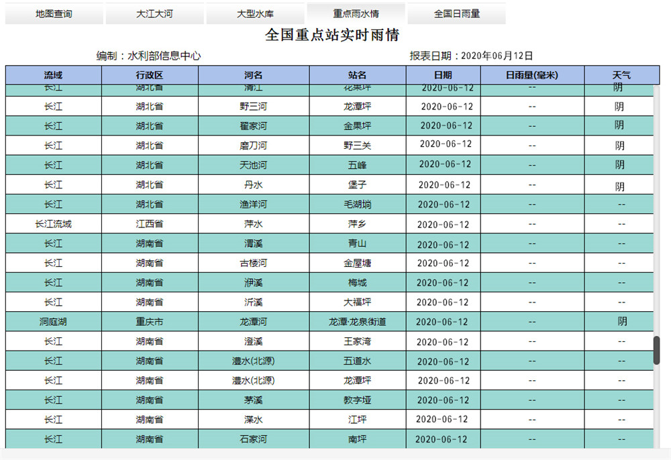Click the 渫水 river cell

coord(254,420)
